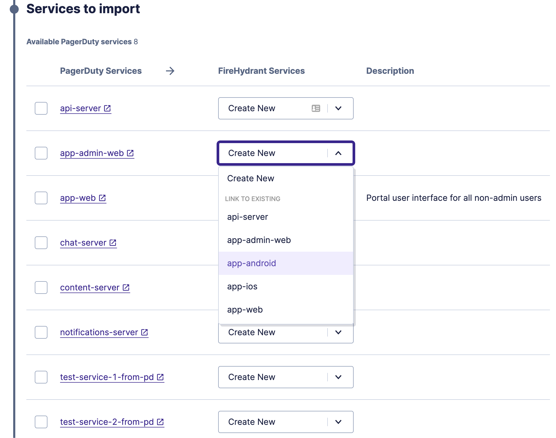Click the notifications-server Create New field
The height and width of the screenshot is (438, 556).
(x=286, y=334)
